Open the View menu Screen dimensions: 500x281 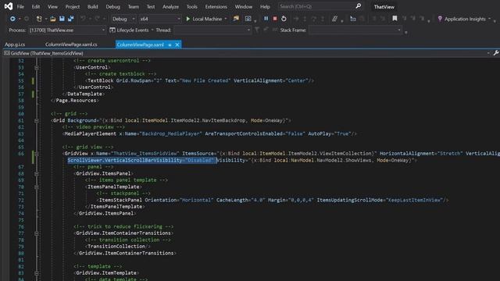pyautogui.click(x=52, y=6)
